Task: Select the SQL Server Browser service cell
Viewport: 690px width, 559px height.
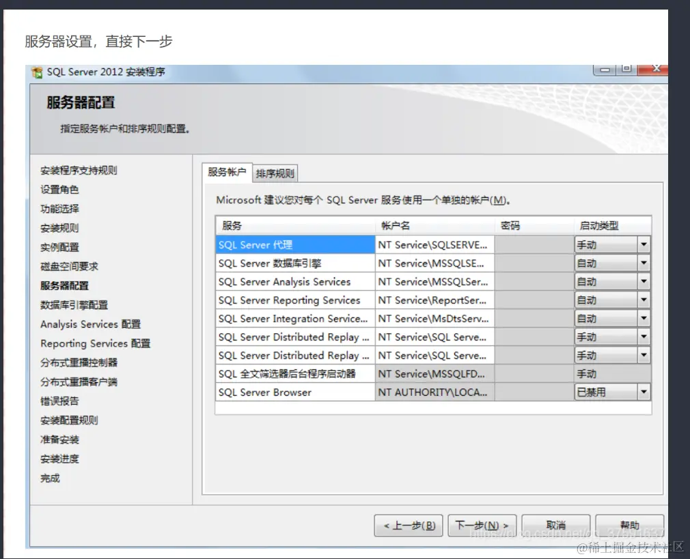Action: click(x=295, y=392)
